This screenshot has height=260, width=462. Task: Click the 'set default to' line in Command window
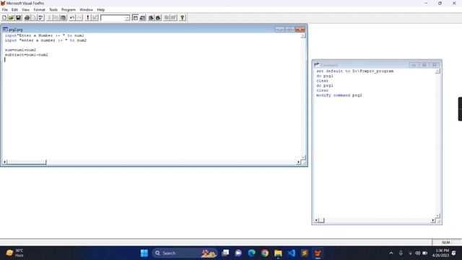click(354, 71)
